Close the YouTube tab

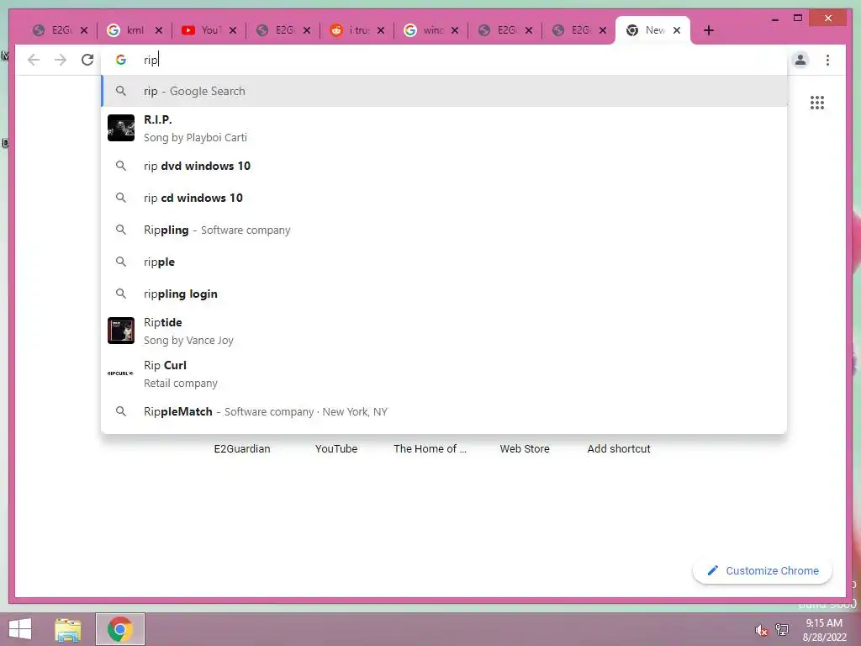[233, 30]
